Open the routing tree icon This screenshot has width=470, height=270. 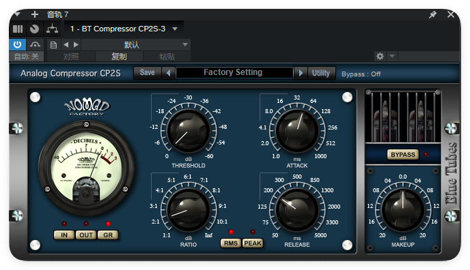[52, 29]
